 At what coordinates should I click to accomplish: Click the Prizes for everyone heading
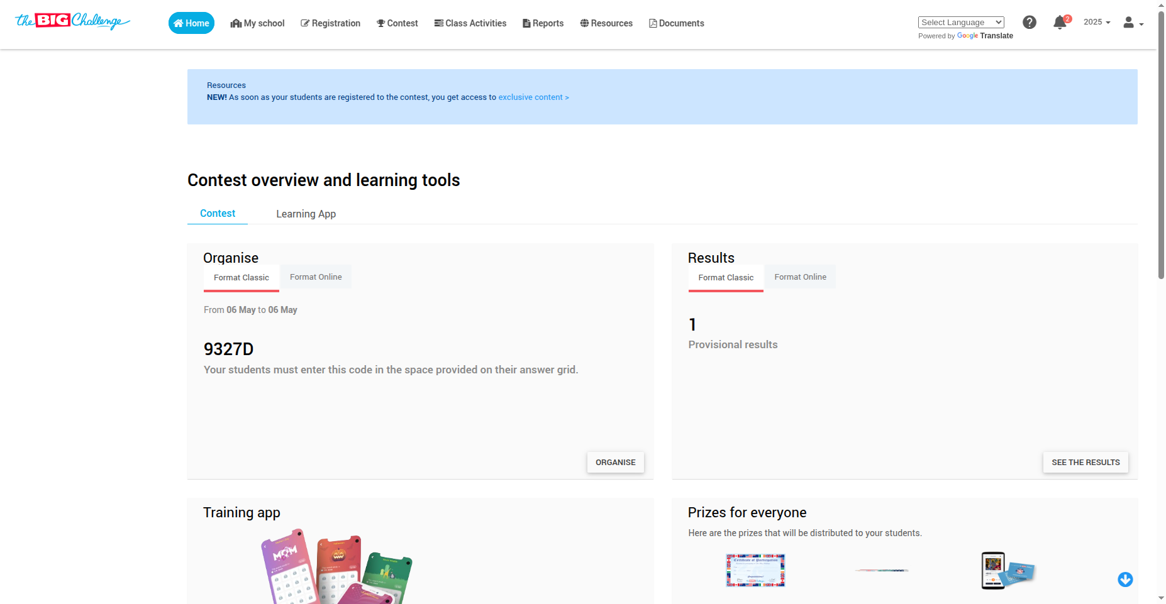coord(747,513)
